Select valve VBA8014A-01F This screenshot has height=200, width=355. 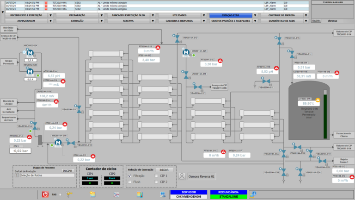pyautogui.click(x=198, y=87)
